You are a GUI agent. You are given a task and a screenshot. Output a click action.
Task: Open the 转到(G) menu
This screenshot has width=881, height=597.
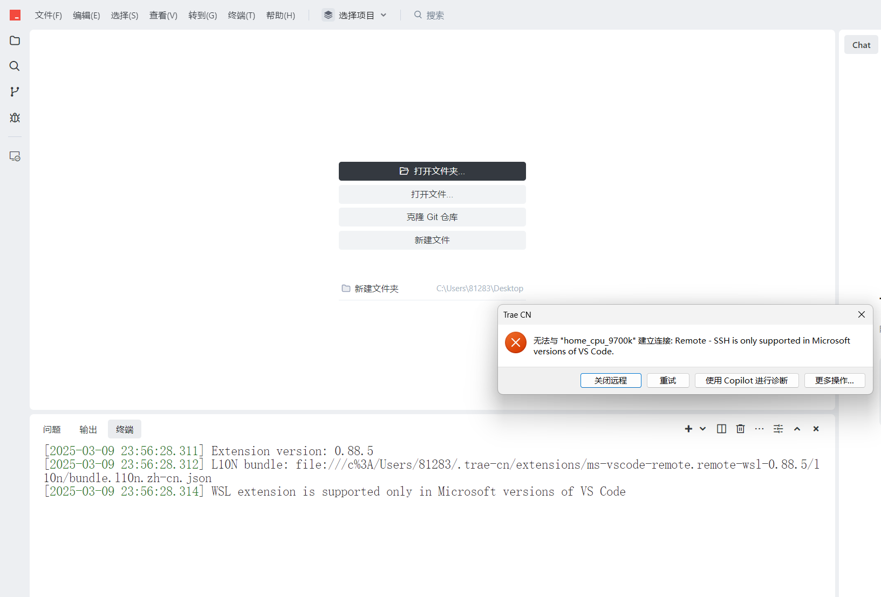pos(203,15)
